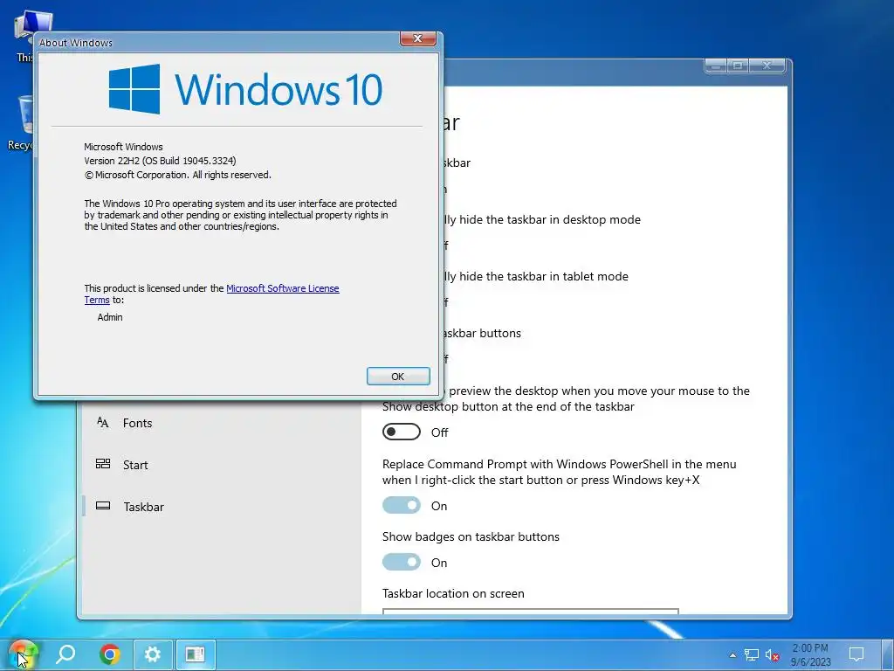Click the Start tiles icon in sidebar
The height and width of the screenshot is (671, 894).
point(103,464)
